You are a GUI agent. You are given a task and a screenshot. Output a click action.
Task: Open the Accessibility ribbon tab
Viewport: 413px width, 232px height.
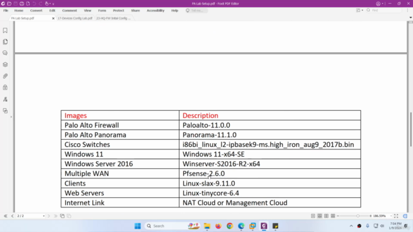pyautogui.click(x=156, y=10)
